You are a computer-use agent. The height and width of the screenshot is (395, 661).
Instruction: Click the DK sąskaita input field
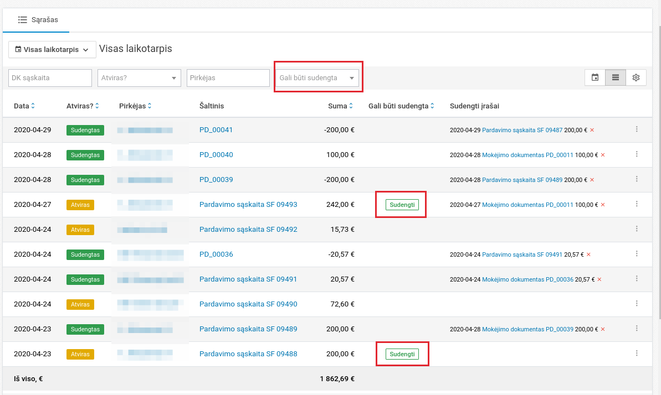[x=50, y=78]
